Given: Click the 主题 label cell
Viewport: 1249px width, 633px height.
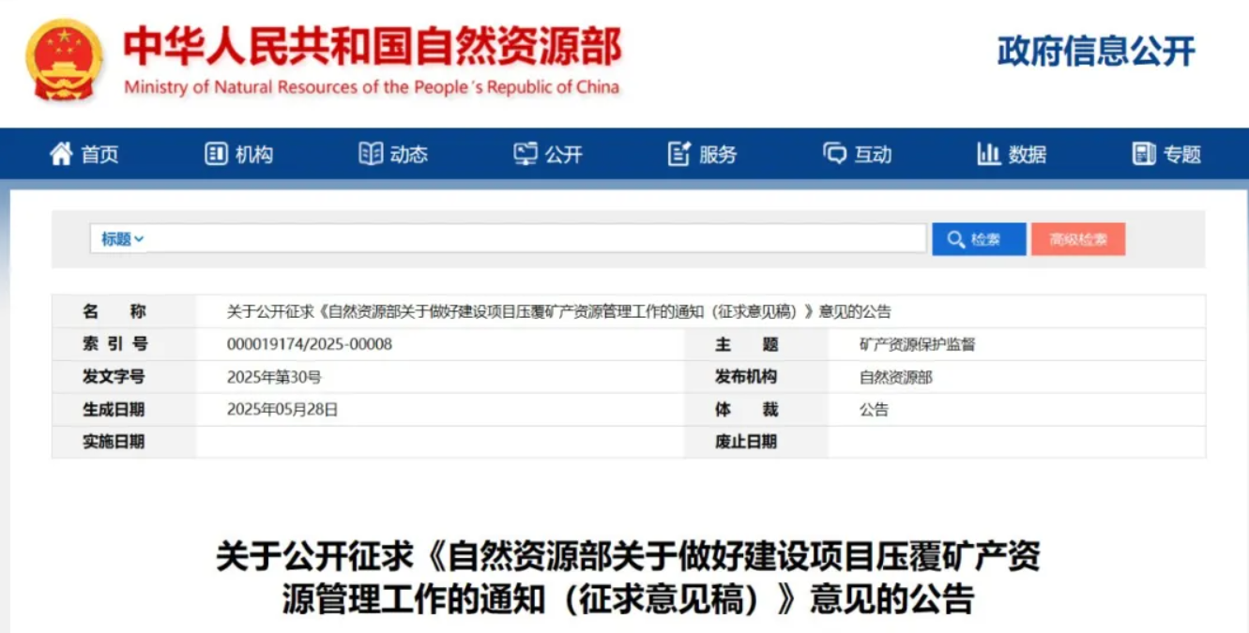Looking at the screenshot, I should click(x=756, y=344).
